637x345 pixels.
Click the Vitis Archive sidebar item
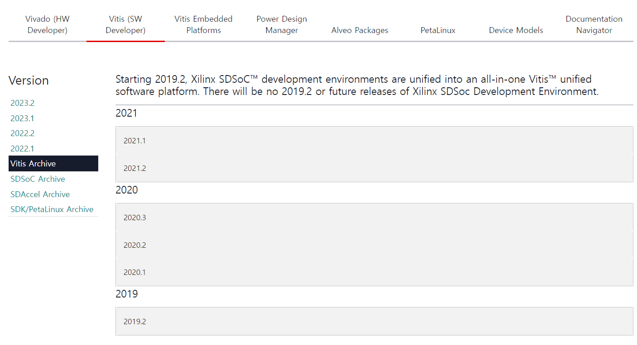click(53, 164)
